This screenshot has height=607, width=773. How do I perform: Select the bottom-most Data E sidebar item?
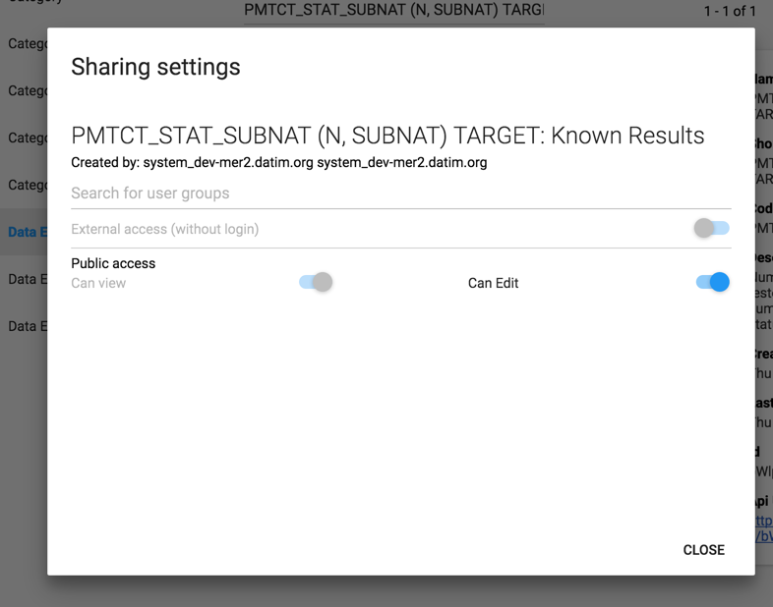pos(27,326)
